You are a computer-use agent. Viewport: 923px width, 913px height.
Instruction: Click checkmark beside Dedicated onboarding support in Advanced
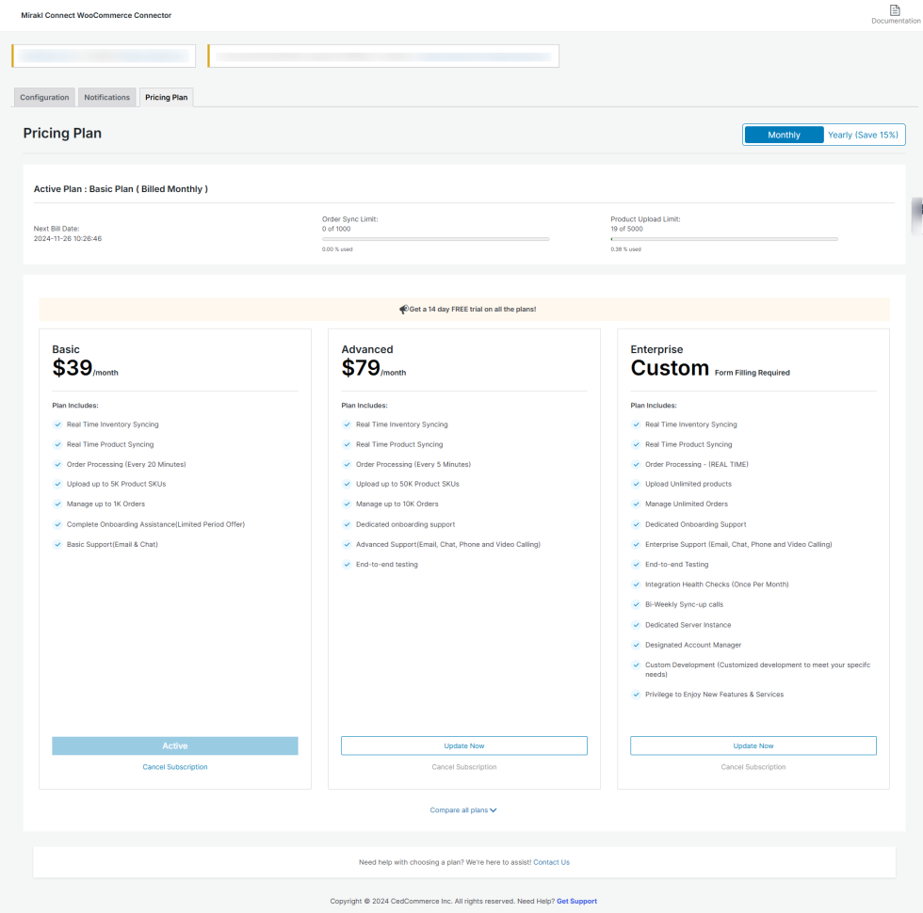click(347, 524)
